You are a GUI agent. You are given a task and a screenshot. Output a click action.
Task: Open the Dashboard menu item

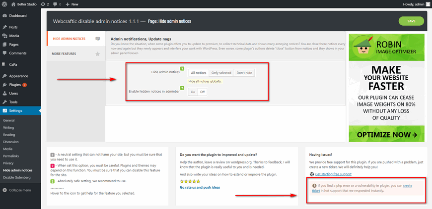(x=20, y=16)
